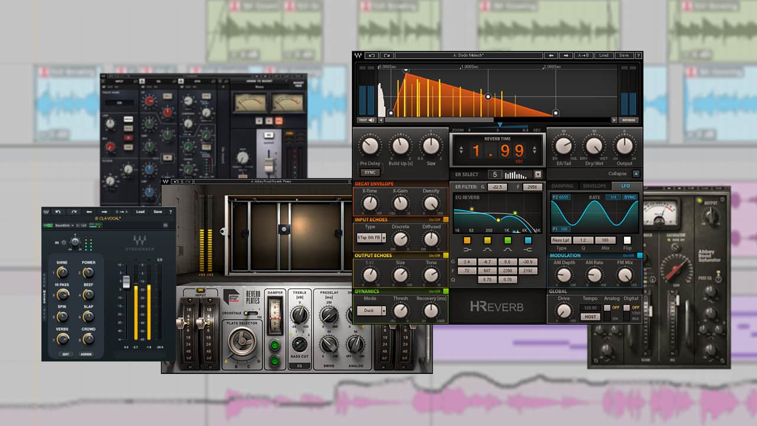Toggle Output Echoes On/Off switch
This screenshot has height=426, width=757.
[445, 255]
